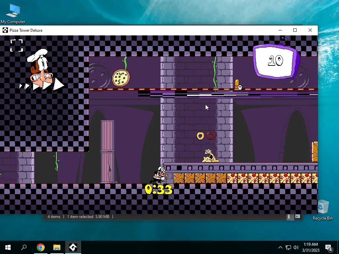Click the yellow pineapple ring topping
The width and height of the screenshot is (339, 254).
click(200, 136)
